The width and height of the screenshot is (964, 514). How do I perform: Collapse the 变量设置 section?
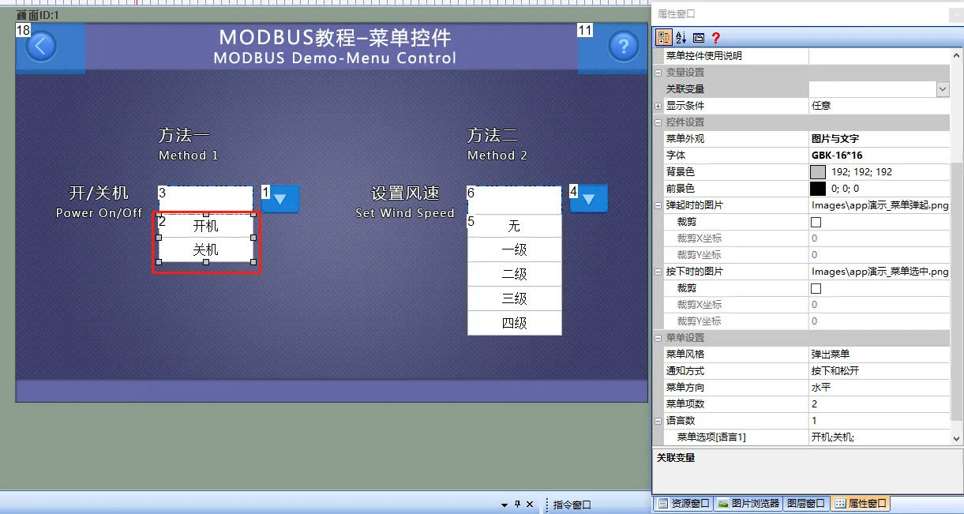[658, 73]
